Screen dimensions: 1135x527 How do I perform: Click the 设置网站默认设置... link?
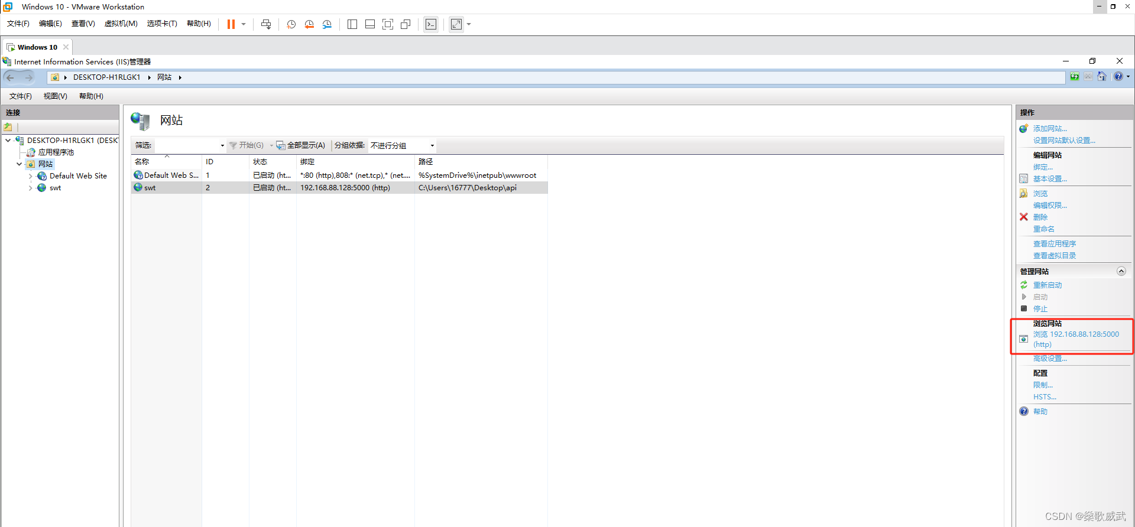tap(1064, 141)
